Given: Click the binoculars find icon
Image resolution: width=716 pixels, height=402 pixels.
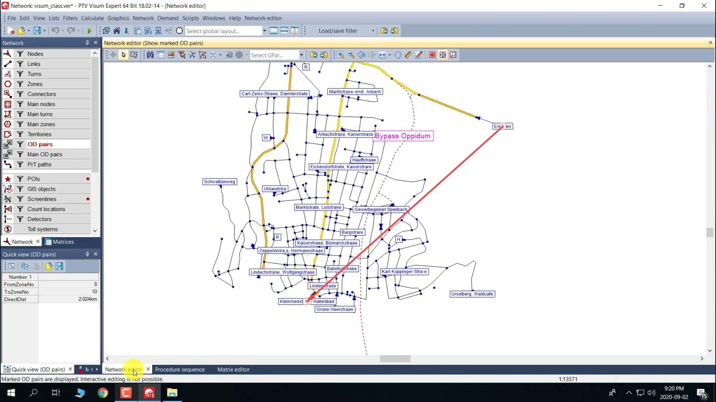Looking at the screenshot, I should pyautogui.click(x=150, y=55).
